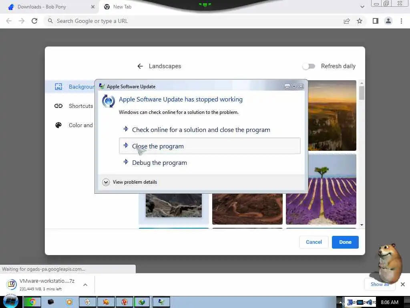Switch to the New Tab tab
Image resolution: width=410 pixels, height=308 pixels.
pyautogui.click(x=123, y=7)
